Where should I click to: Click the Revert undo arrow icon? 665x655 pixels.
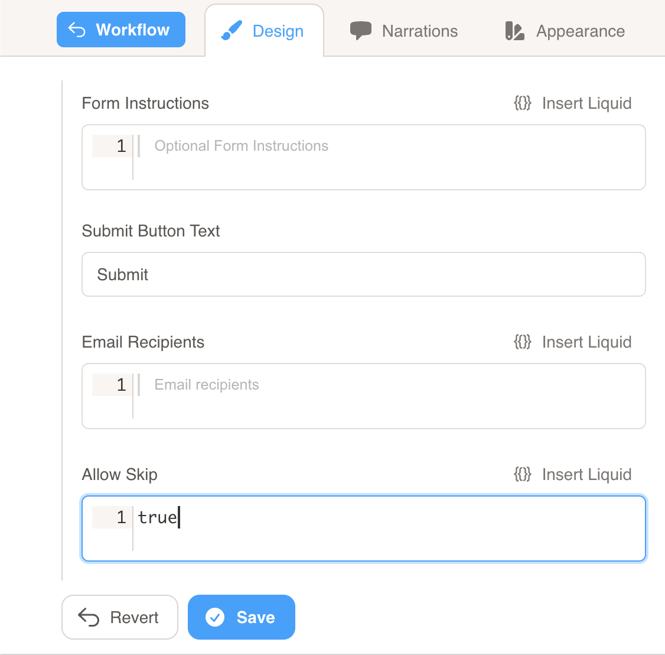point(89,617)
